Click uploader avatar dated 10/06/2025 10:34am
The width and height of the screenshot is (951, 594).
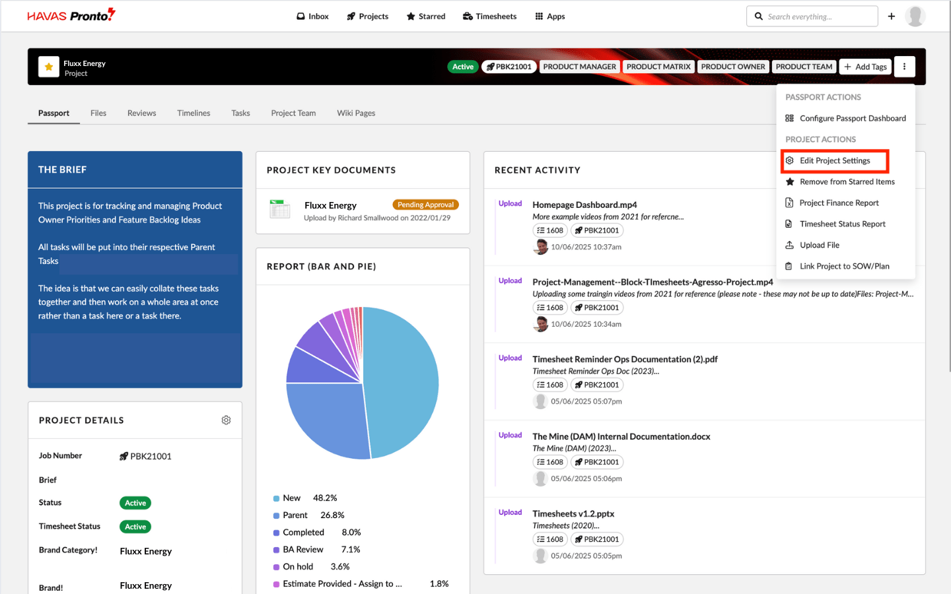[x=541, y=324]
